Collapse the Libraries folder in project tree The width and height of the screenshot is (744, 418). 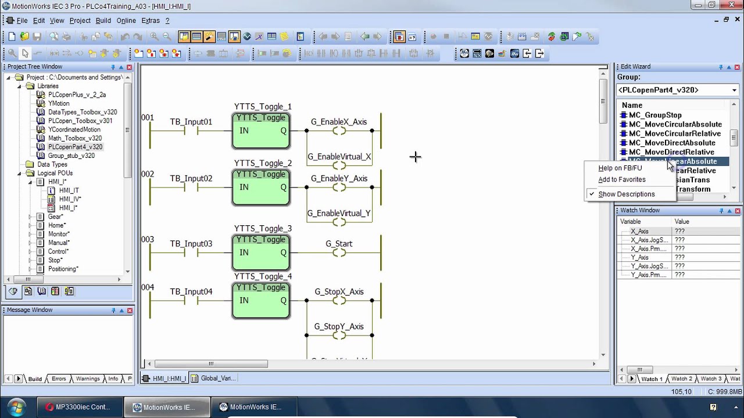coord(19,86)
